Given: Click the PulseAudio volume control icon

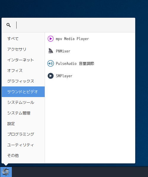Looking at the screenshot, I should 51,63.
